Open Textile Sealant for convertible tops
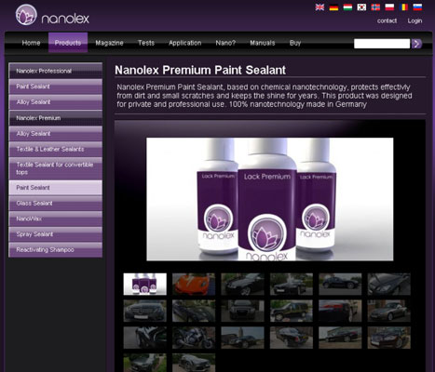 (56, 168)
